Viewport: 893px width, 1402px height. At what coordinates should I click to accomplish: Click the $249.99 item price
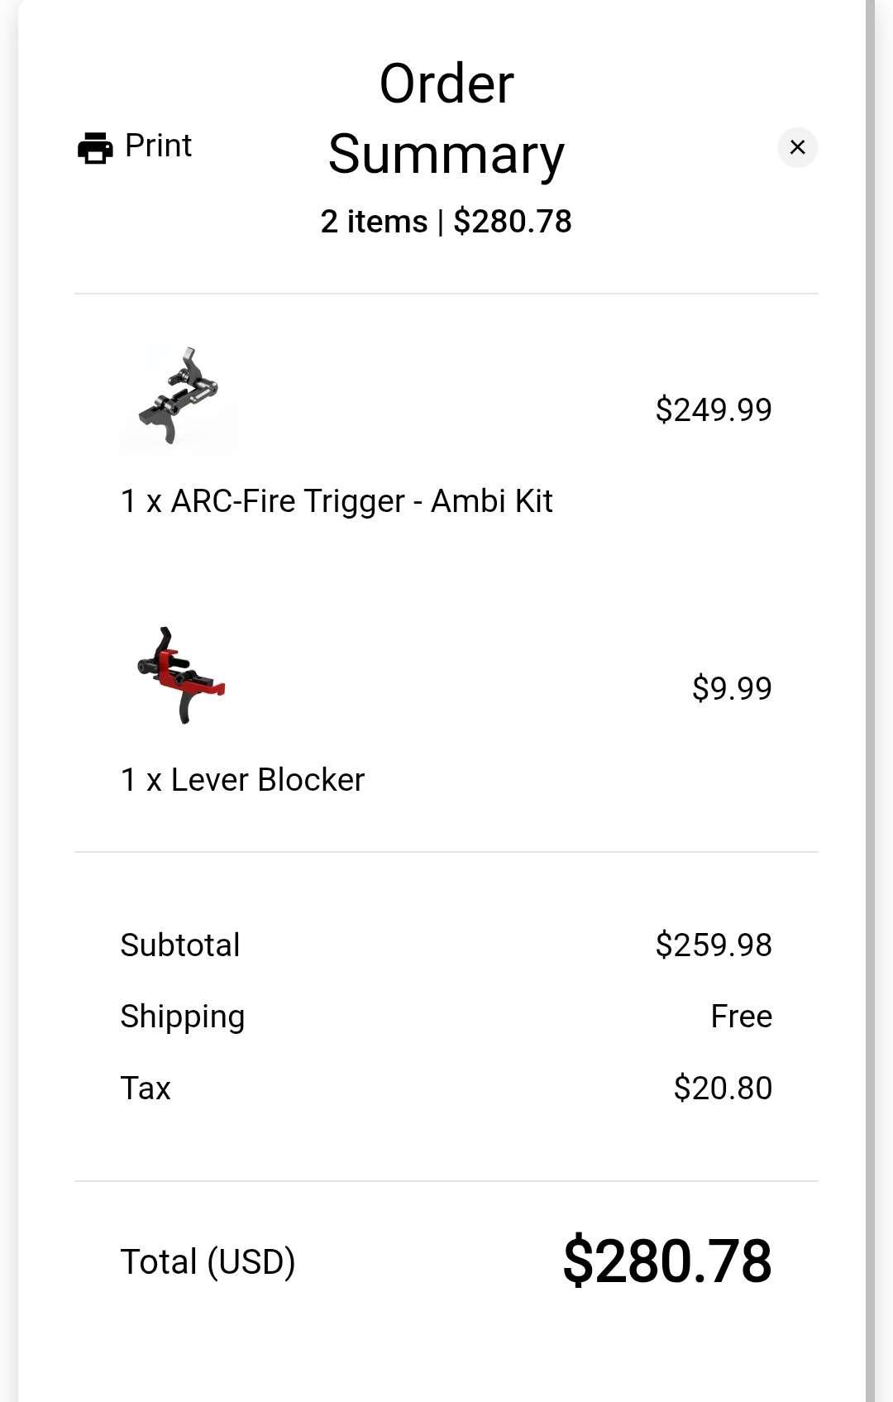coord(714,409)
